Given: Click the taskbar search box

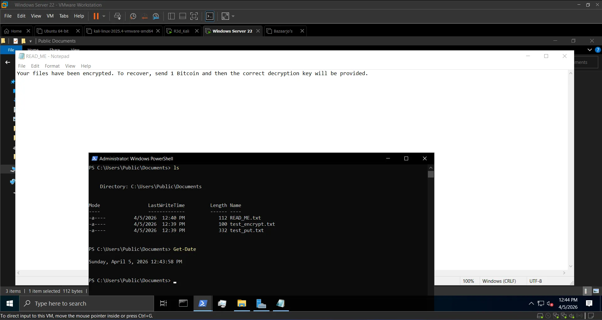Looking at the screenshot, I should (x=87, y=303).
